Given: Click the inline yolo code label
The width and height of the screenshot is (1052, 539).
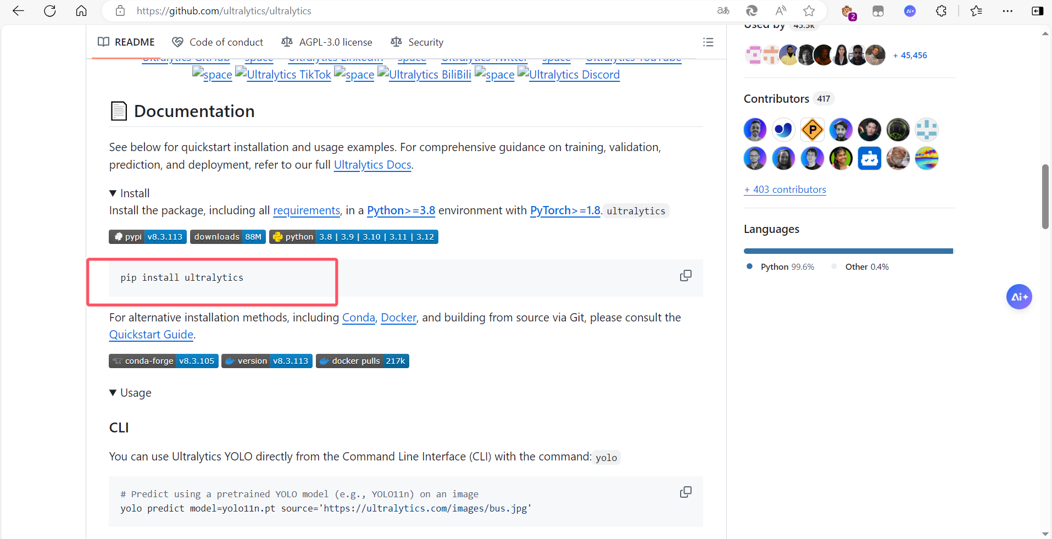Looking at the screenshot, I should tap(606, 458).
